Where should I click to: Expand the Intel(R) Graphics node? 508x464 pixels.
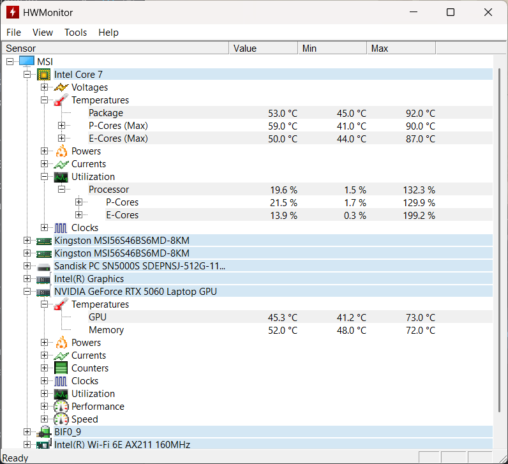tap(27, 279)
